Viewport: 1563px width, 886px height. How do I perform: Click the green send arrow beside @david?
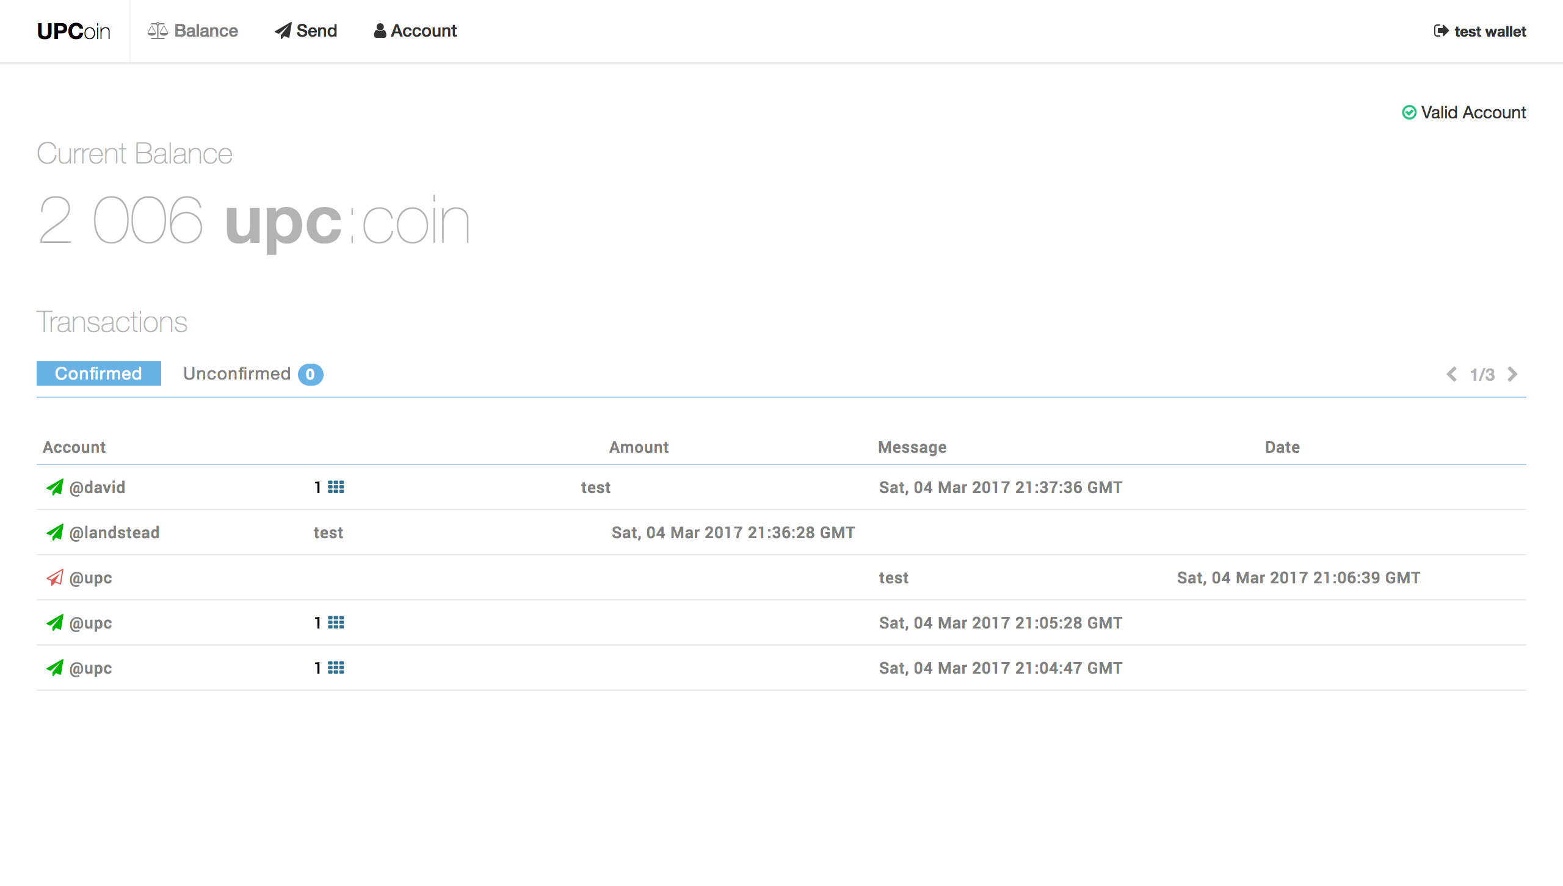(x=55, y=487)
